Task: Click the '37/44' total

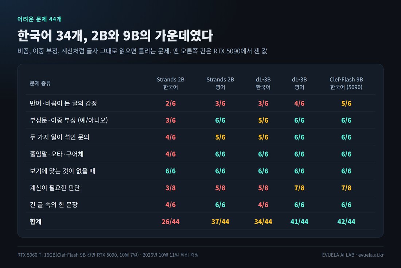Action: 220,222
